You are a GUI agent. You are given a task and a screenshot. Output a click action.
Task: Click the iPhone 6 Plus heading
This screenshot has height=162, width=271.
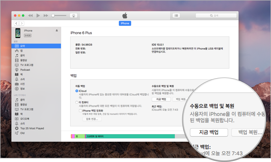(x=81, y=33)
